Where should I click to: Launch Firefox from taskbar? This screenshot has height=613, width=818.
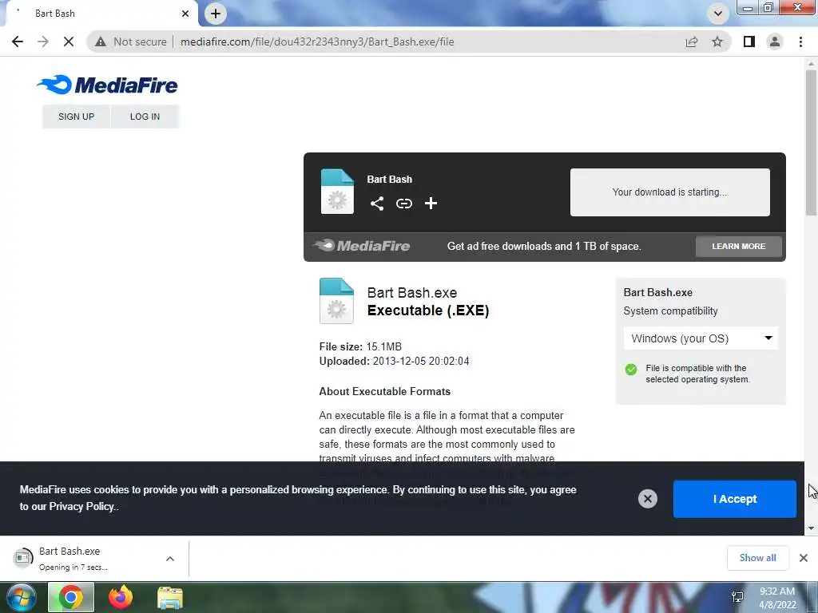point(121,597)
